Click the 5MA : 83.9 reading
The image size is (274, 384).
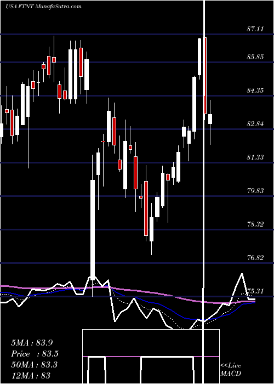pyautogui.click(x=32, y=343)
